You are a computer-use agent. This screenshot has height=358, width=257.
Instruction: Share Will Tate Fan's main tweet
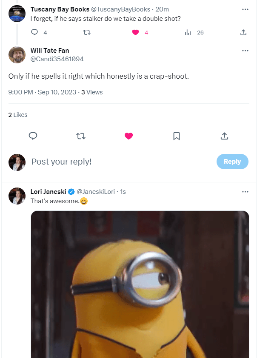224,136
